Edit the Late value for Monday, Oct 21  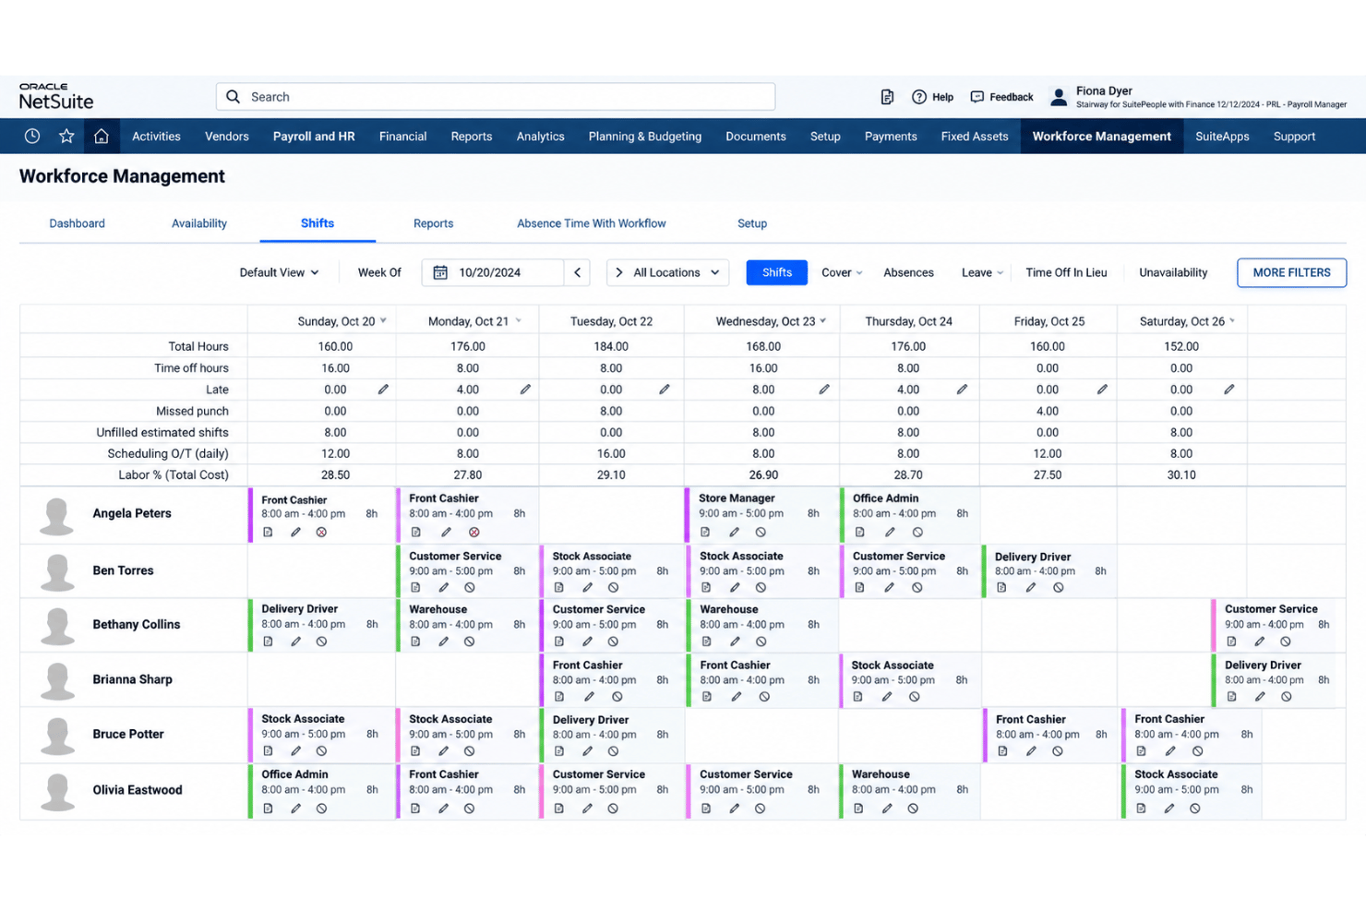(525, 390)
